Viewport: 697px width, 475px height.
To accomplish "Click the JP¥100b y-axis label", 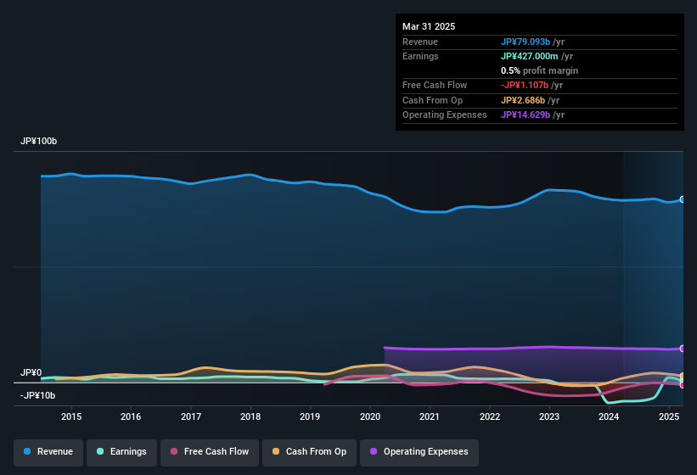I will (x=39, y=141).
